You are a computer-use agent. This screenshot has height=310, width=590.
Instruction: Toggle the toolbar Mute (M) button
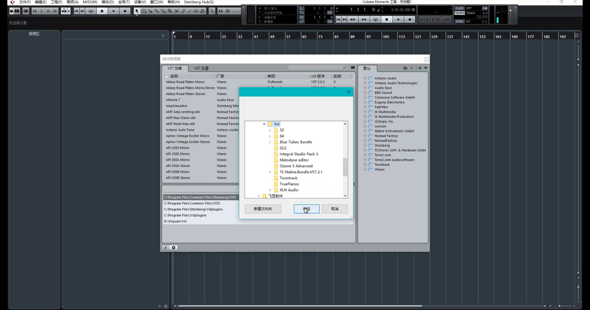[35, 11]
